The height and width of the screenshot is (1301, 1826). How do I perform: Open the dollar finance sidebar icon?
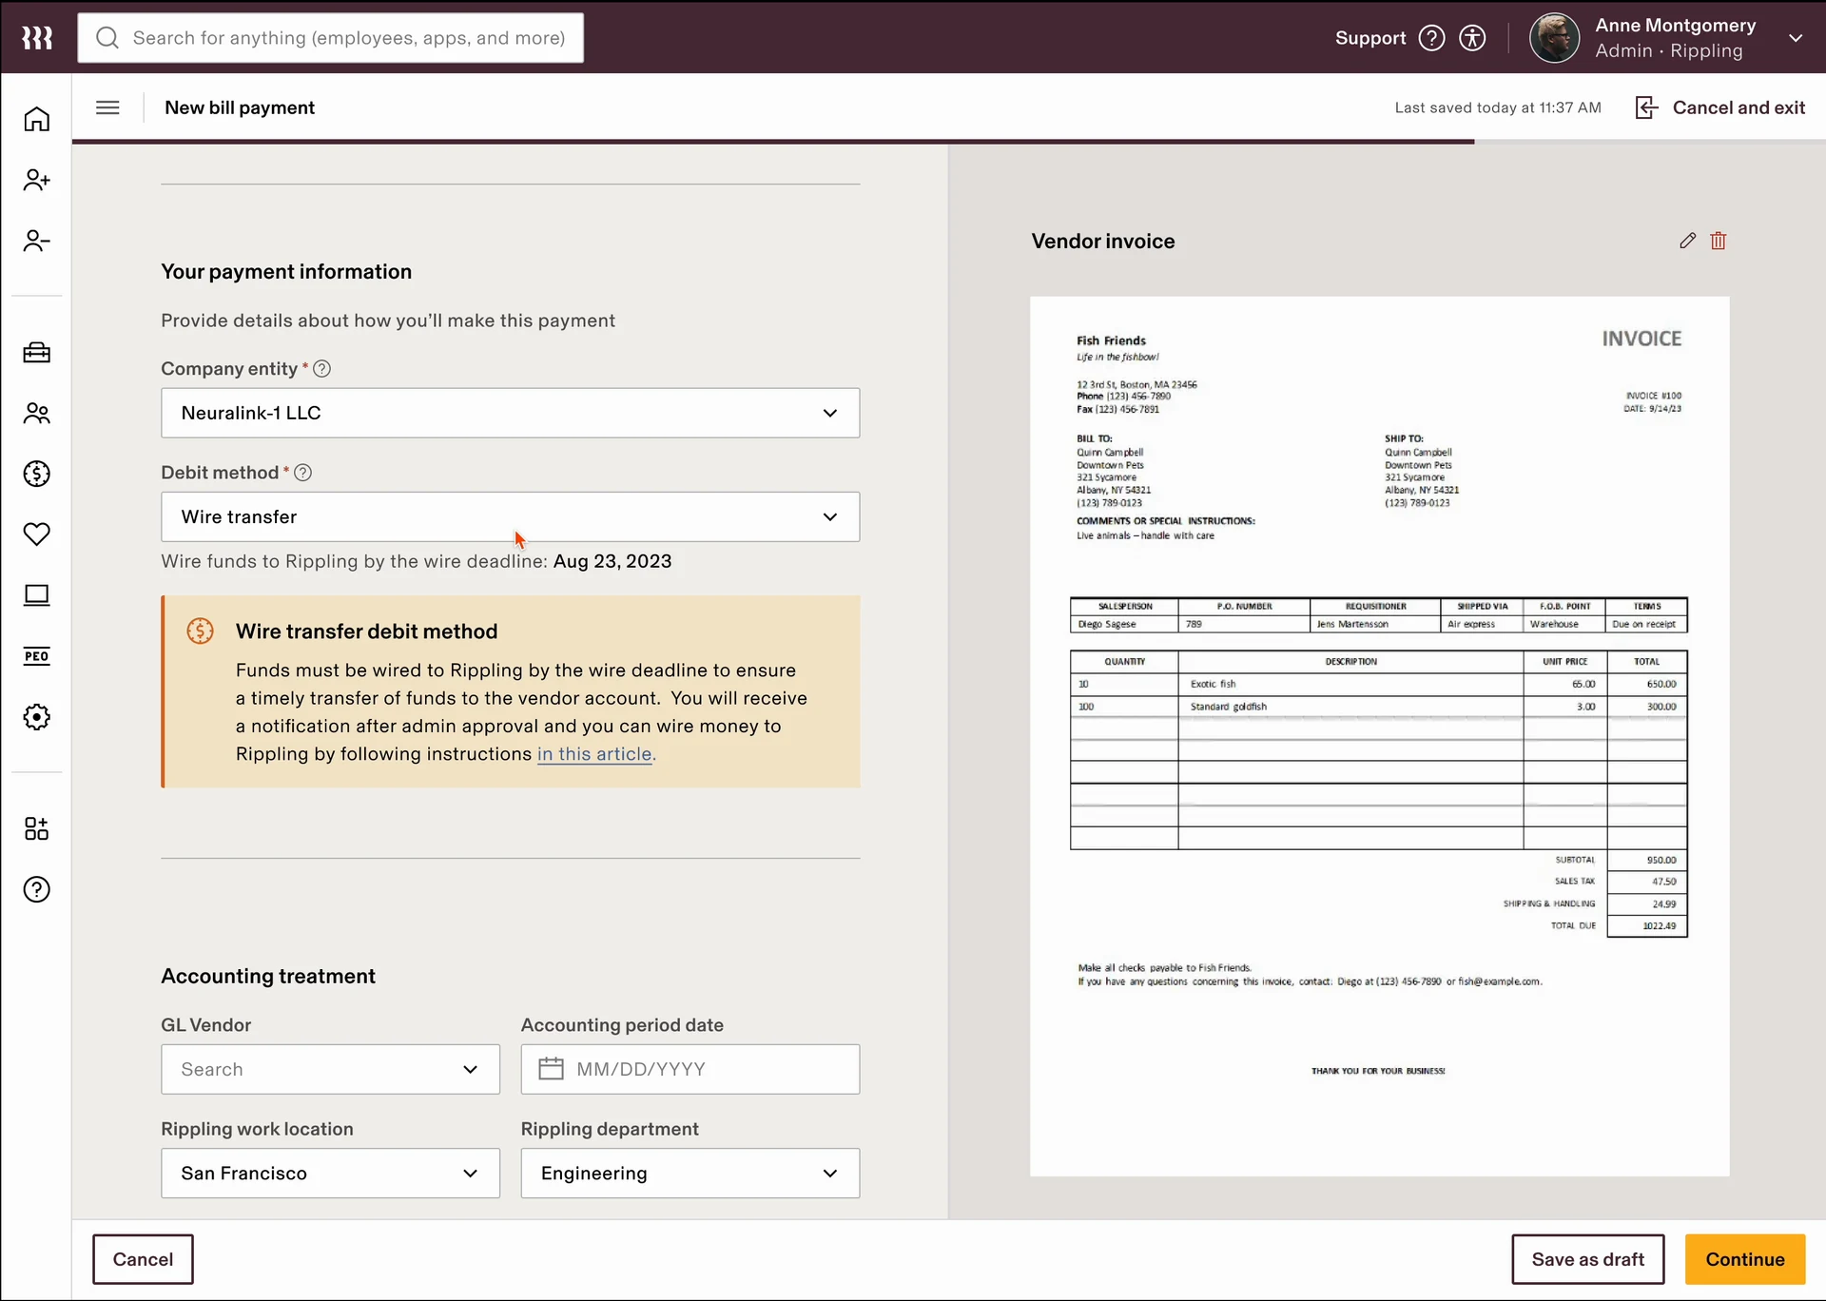(37, 474)
